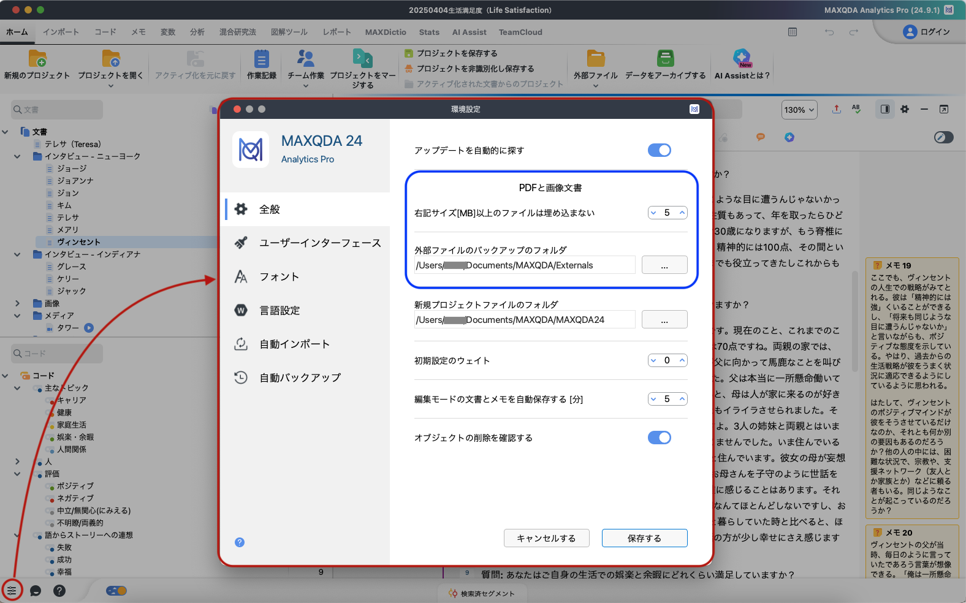Click プロジェクトを保存する
966x603 pixels.
451,53
